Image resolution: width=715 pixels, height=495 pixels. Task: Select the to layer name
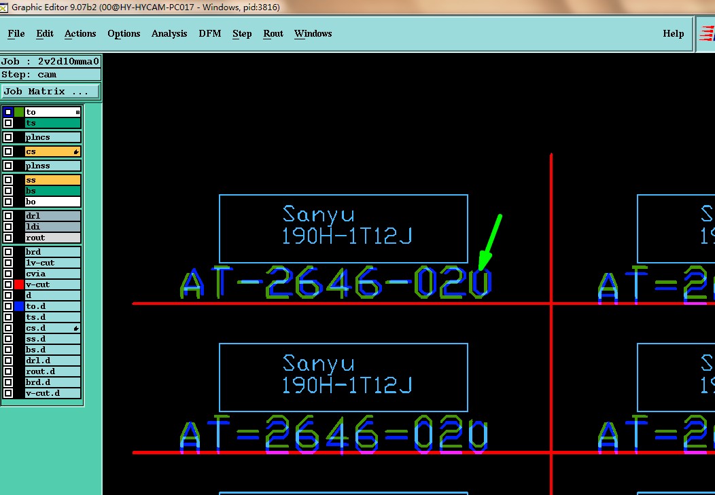coord(53,112)
